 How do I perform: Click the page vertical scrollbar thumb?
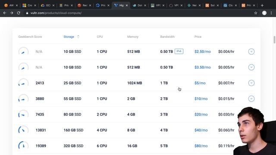274,40
